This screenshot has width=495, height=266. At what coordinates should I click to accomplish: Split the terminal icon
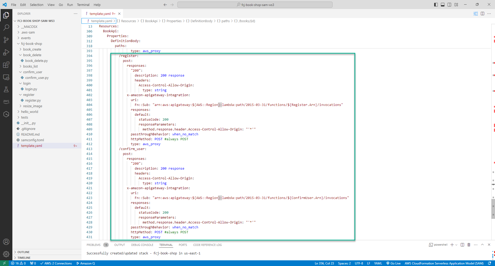point(462,245)
